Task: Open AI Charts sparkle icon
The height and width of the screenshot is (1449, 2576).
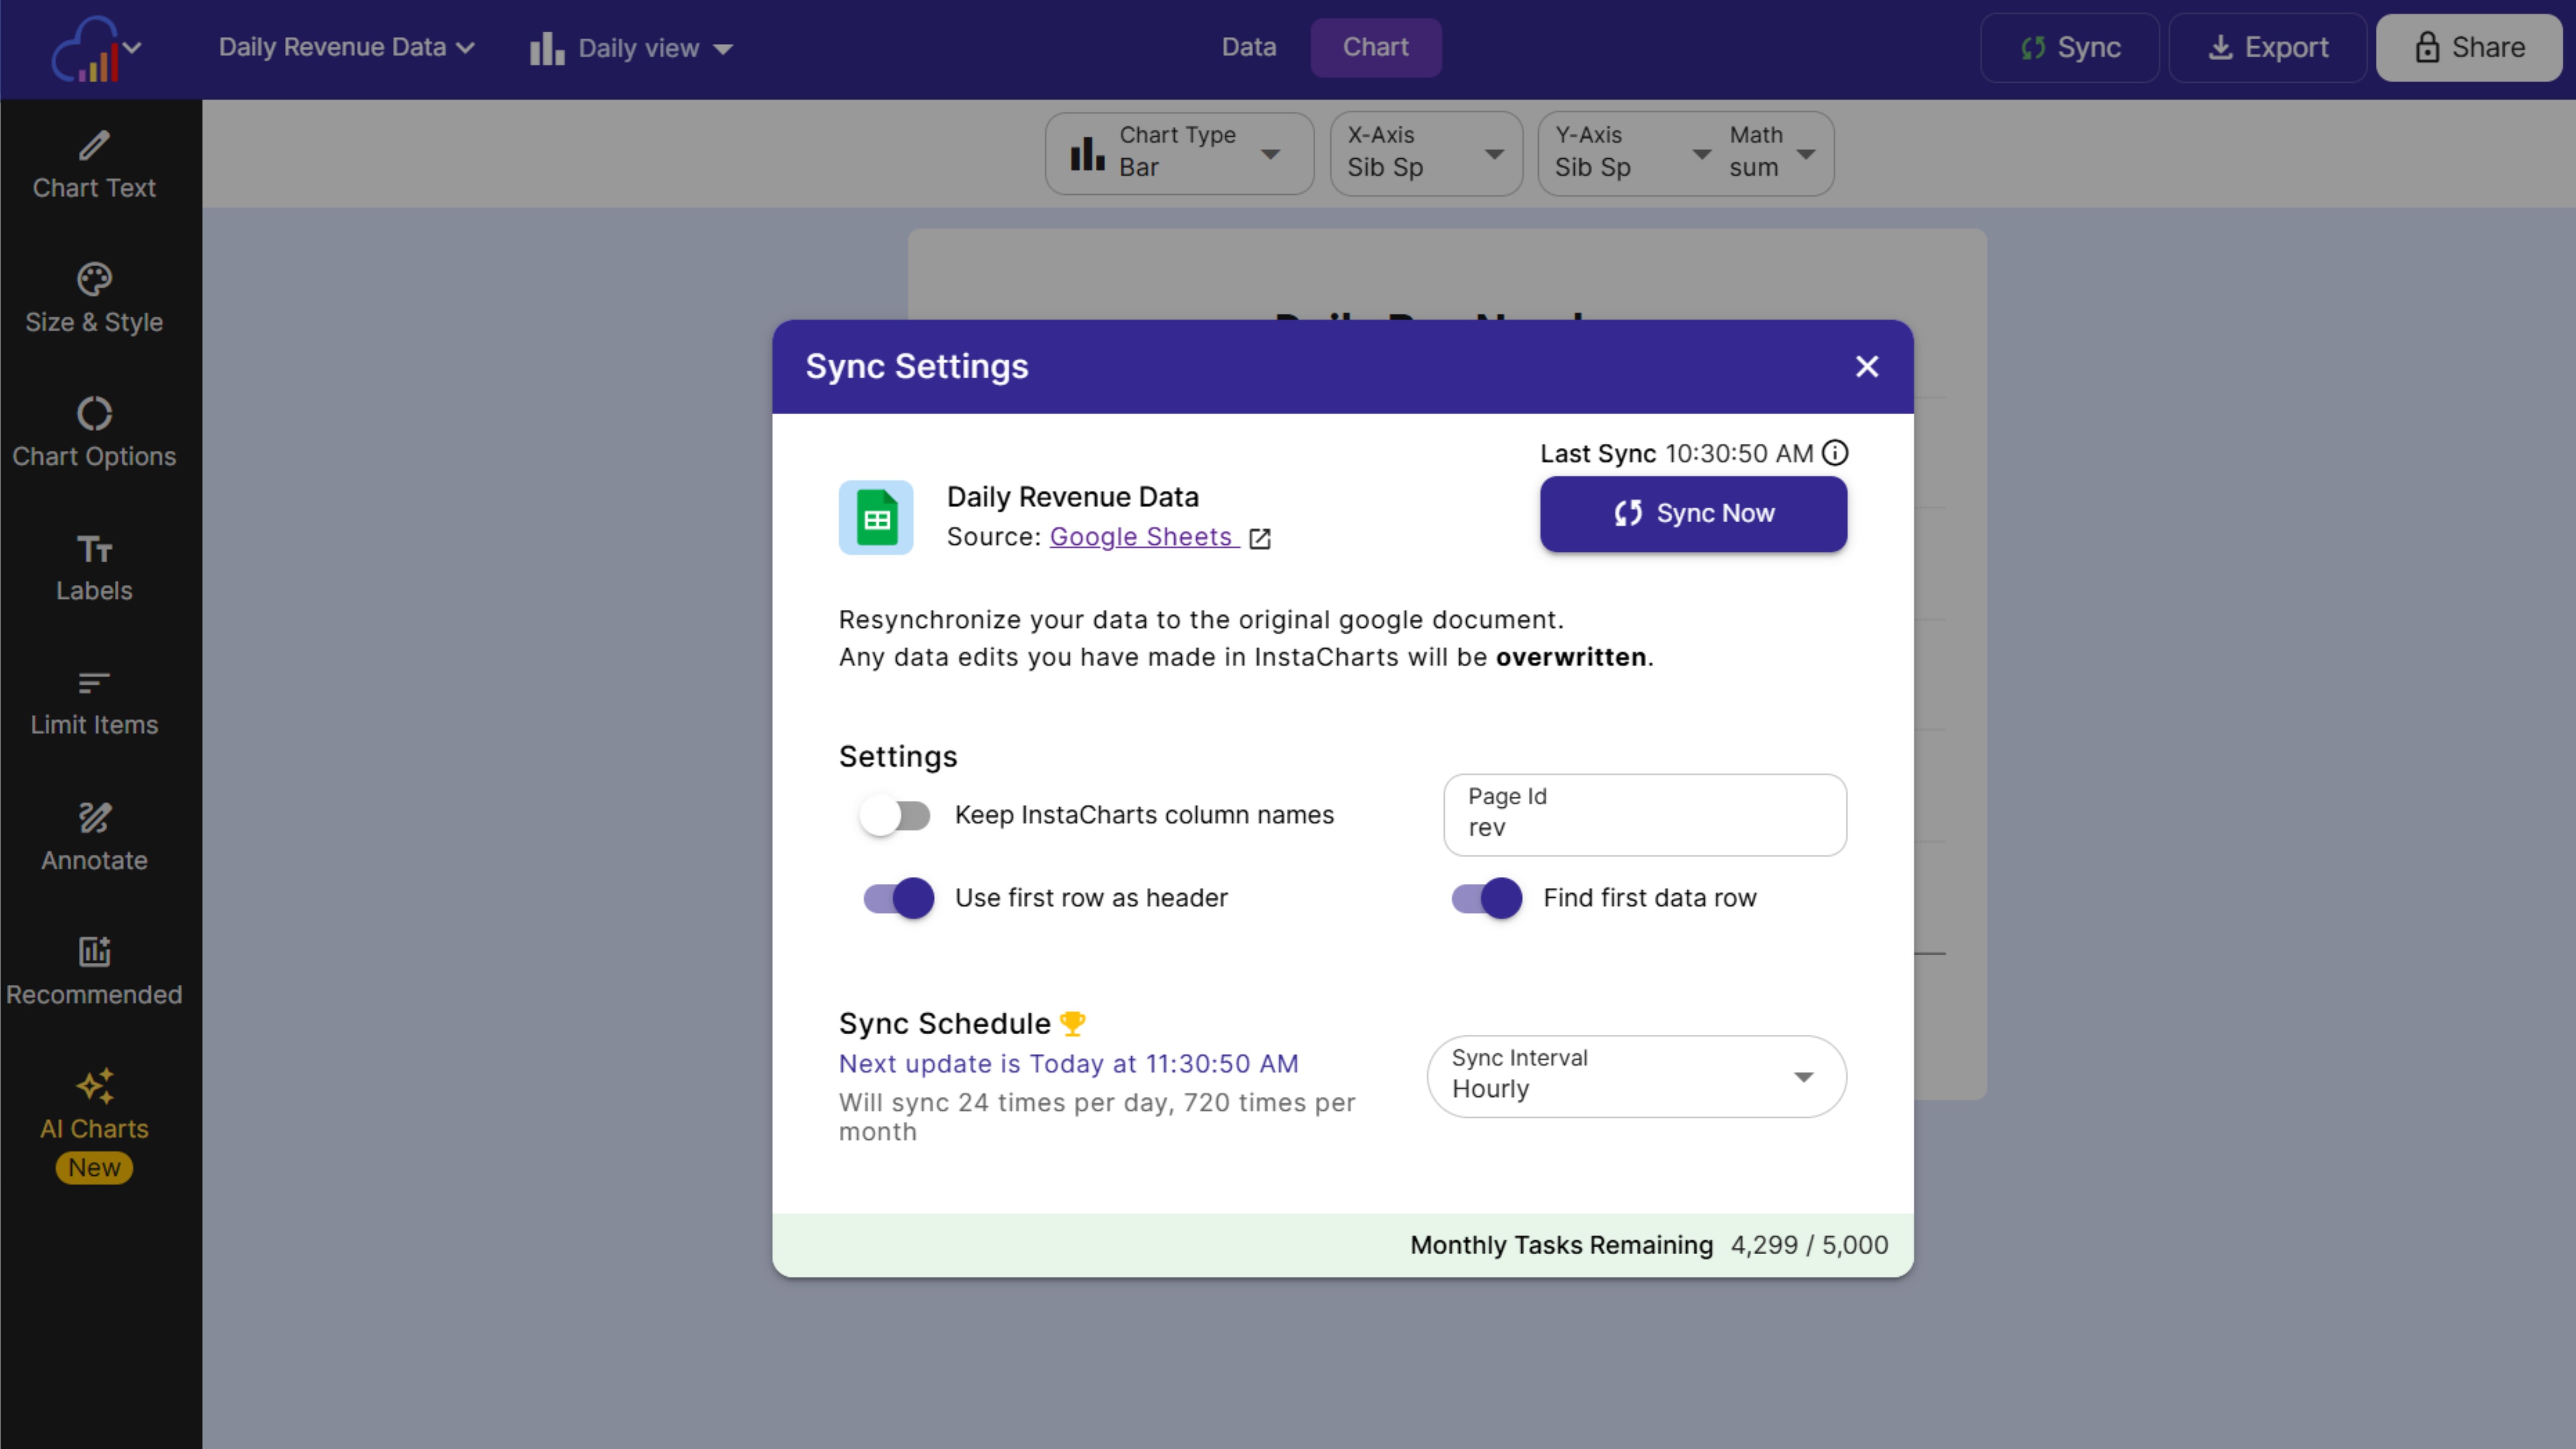Action: (94, 1085)
